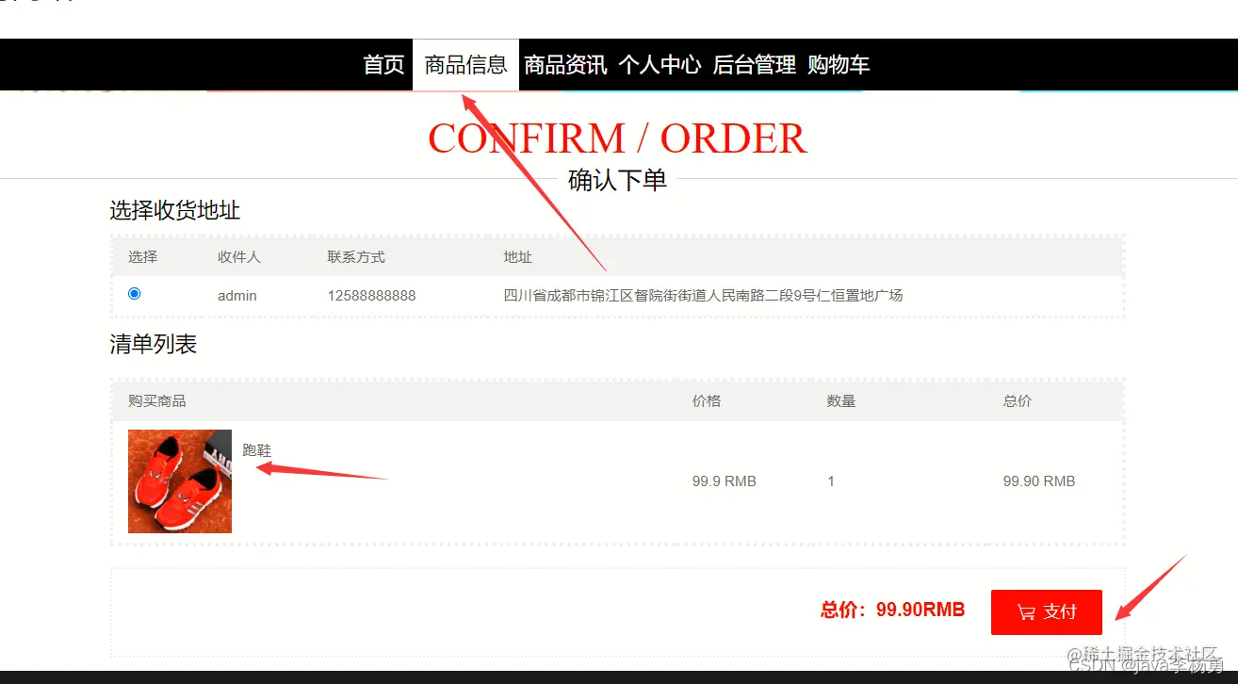Click the CONFIRM / ORDER heading
Screen dimensions: 1238x684
(617, 138)
